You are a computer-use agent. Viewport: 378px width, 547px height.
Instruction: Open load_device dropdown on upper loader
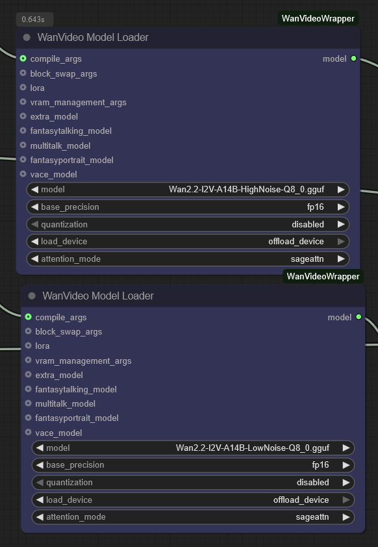click(188, 242)
